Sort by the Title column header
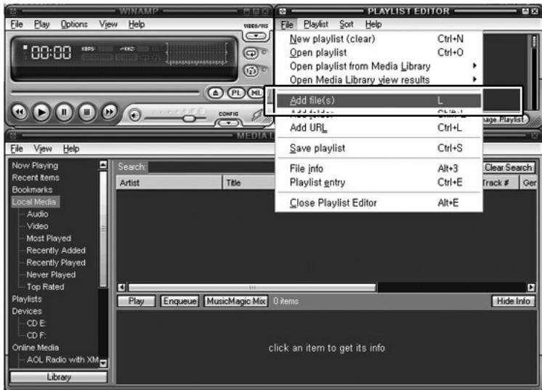Viewport: 542px width, 390px height. pyautogui.click(x=249, y=183)
